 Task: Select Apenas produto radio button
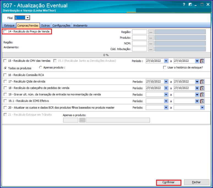pos(40,67)
